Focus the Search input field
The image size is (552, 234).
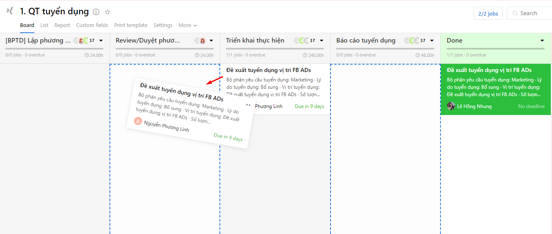pos(530,13)
